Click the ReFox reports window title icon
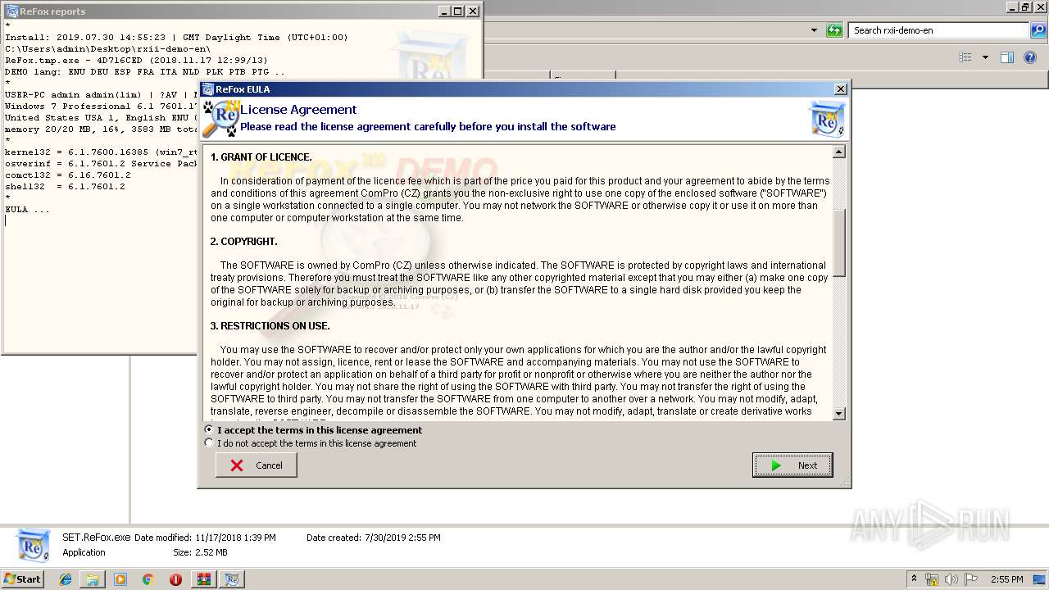This screenshot has width=1049, height=590. point(11,11)
